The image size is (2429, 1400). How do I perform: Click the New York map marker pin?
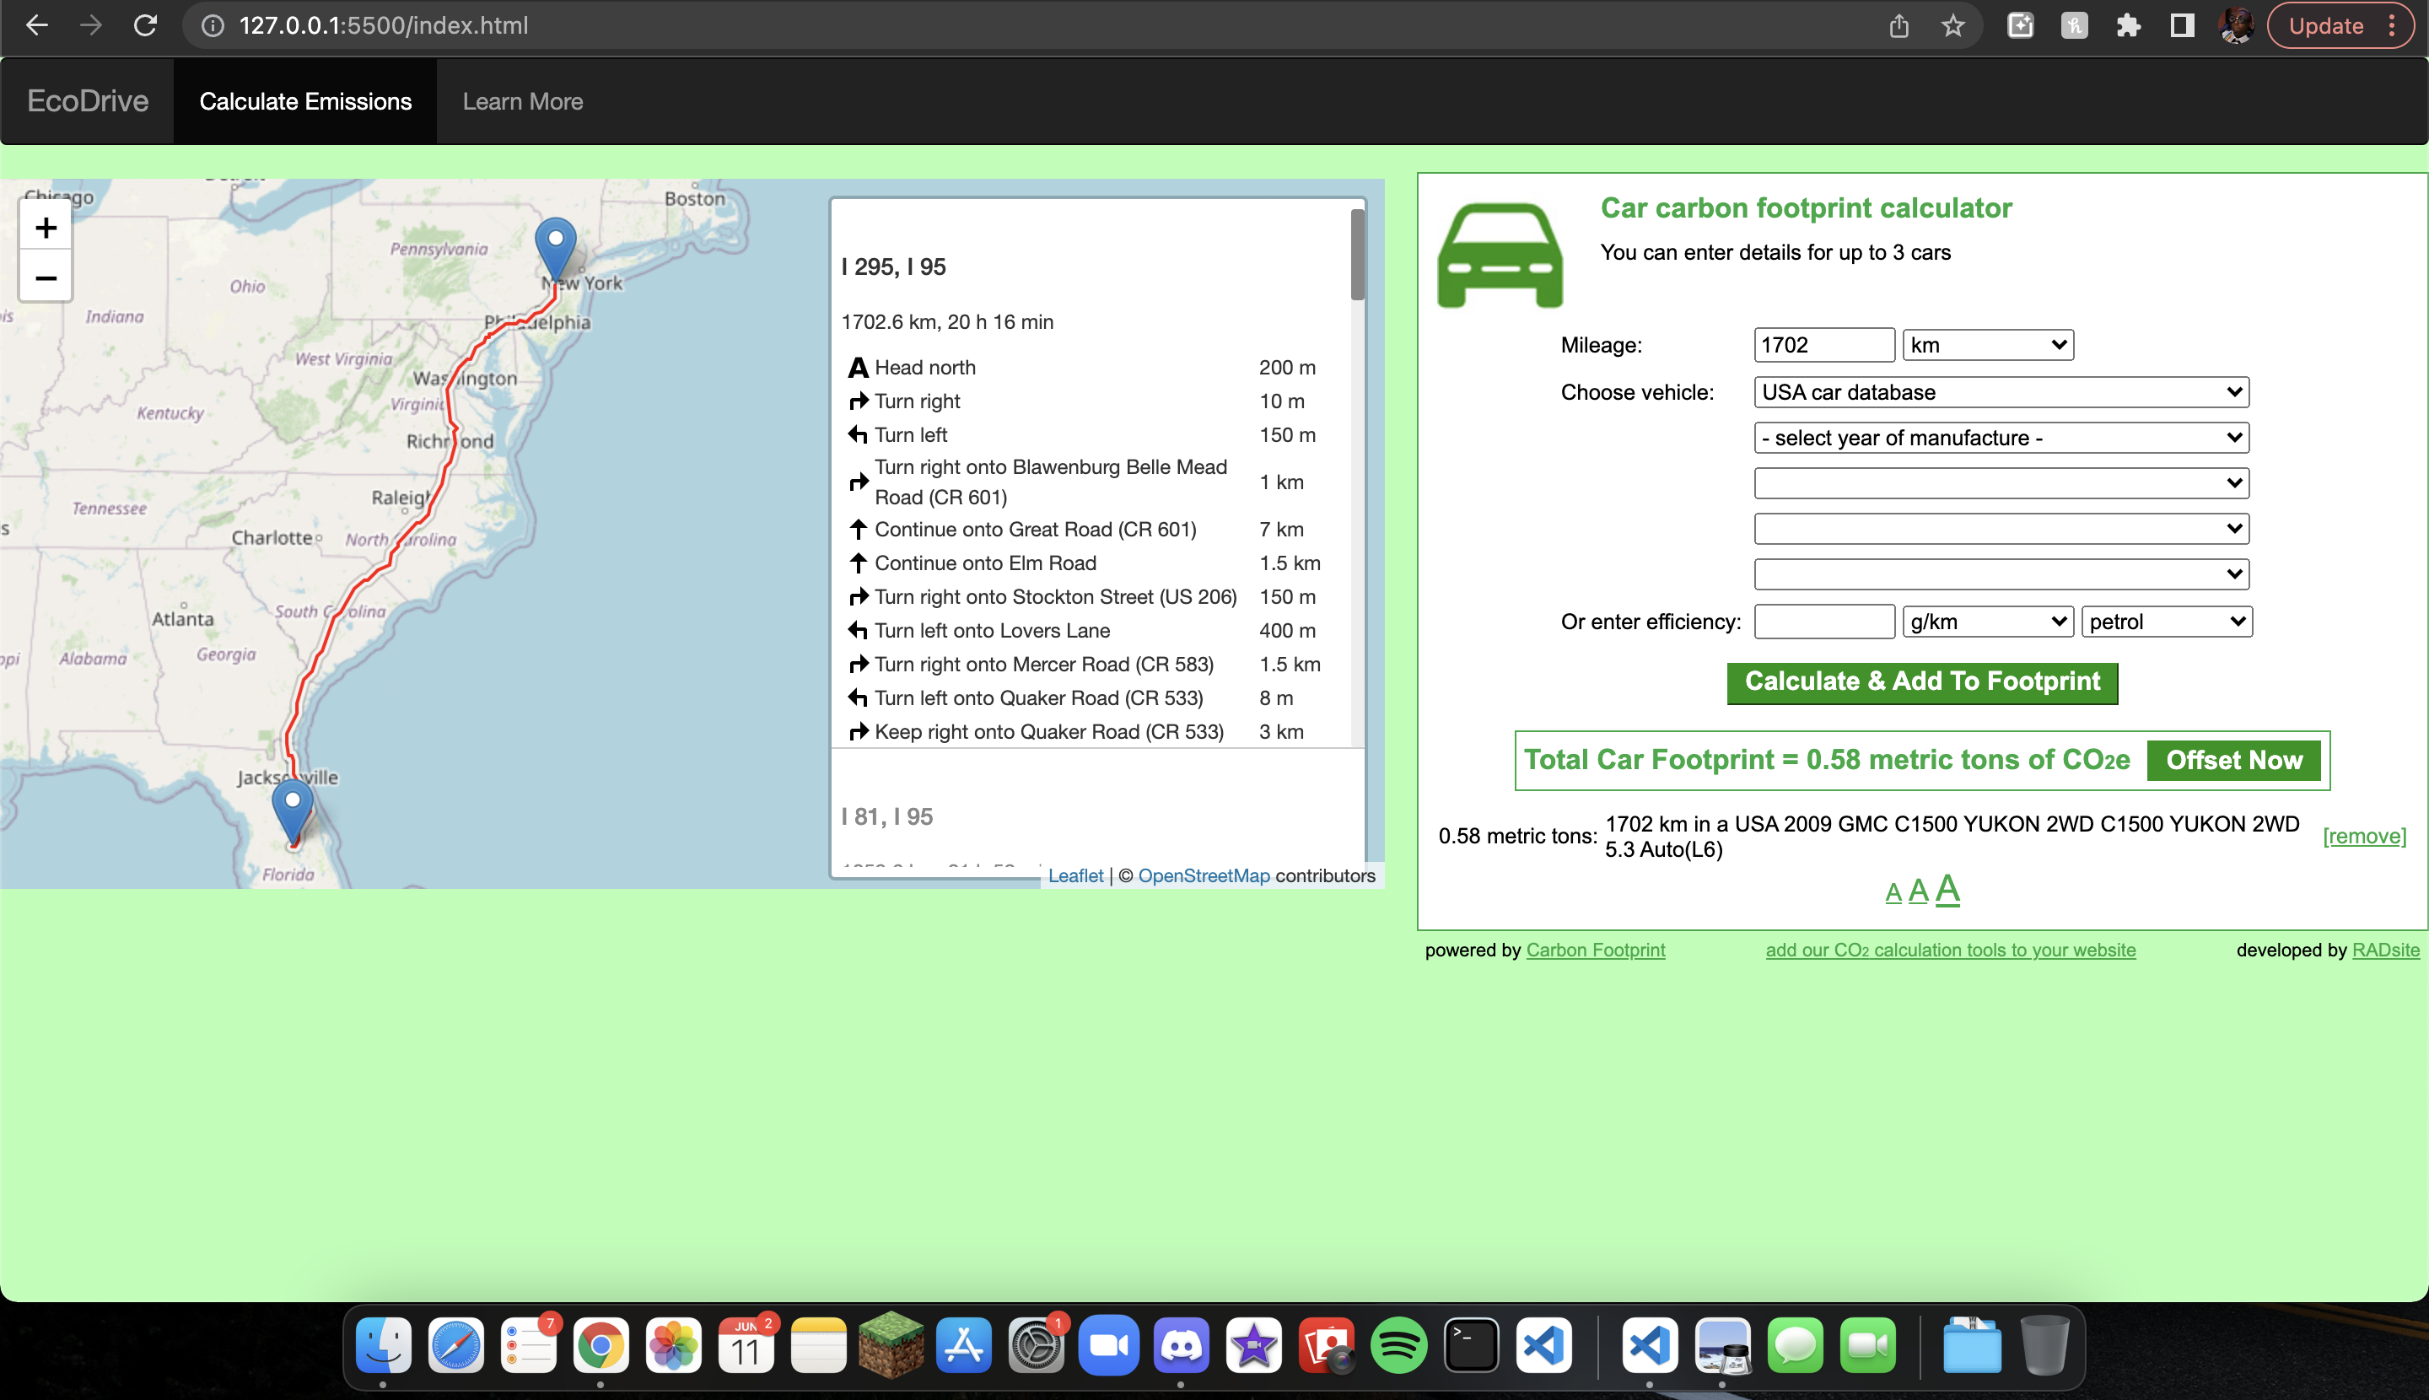(x=555, y=245)
